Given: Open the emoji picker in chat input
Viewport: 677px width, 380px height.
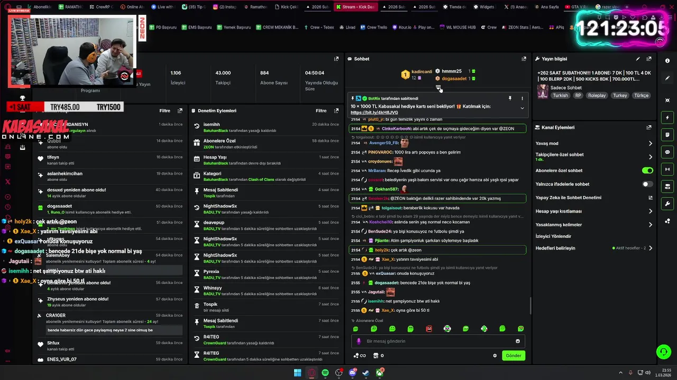Looking at the screenshot, I should coord(518,341).
